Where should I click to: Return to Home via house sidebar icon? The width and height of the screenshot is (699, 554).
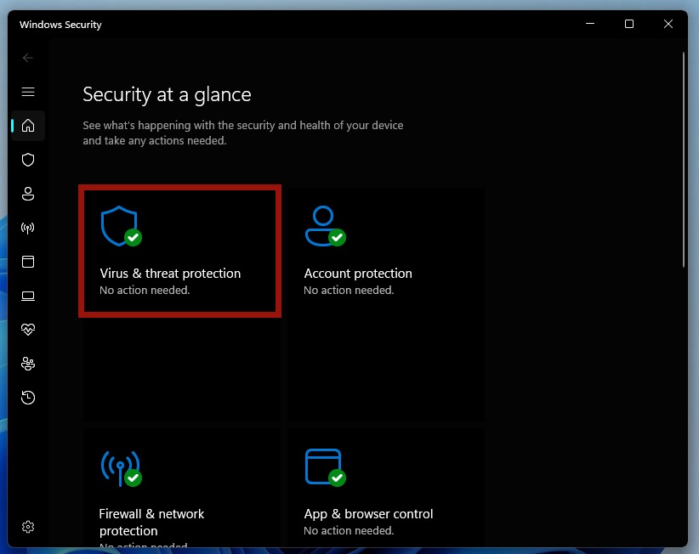point(28,126)
